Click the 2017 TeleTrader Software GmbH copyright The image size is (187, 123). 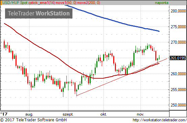(33, 120)
